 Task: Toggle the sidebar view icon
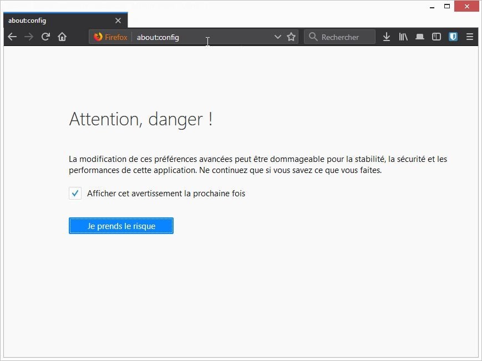point(436,37)
